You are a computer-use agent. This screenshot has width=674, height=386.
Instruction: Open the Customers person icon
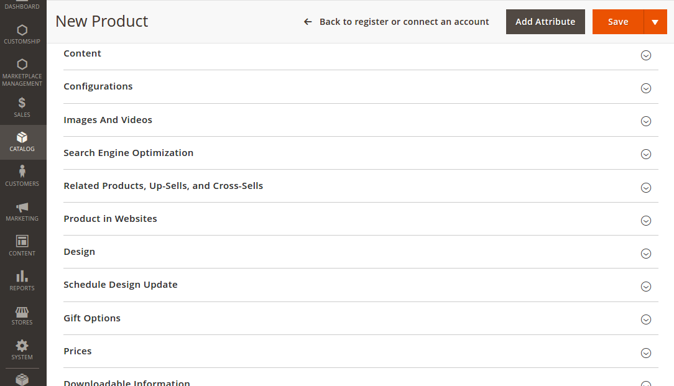point(22,172)
